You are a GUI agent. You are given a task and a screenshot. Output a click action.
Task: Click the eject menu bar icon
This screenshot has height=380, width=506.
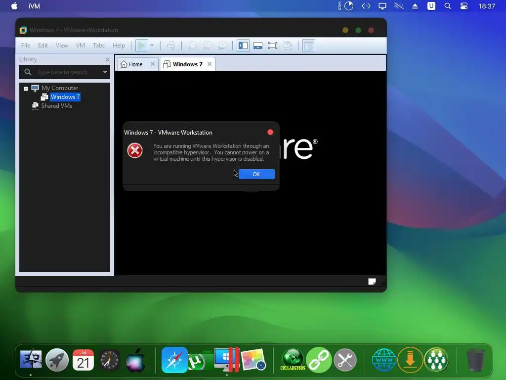click(x=415, y=6)
